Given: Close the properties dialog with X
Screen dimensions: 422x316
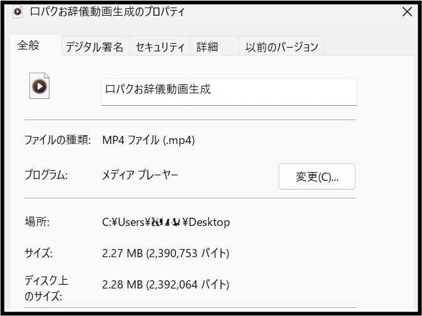Looking at the screenshot, I should (x=407, y=11).
